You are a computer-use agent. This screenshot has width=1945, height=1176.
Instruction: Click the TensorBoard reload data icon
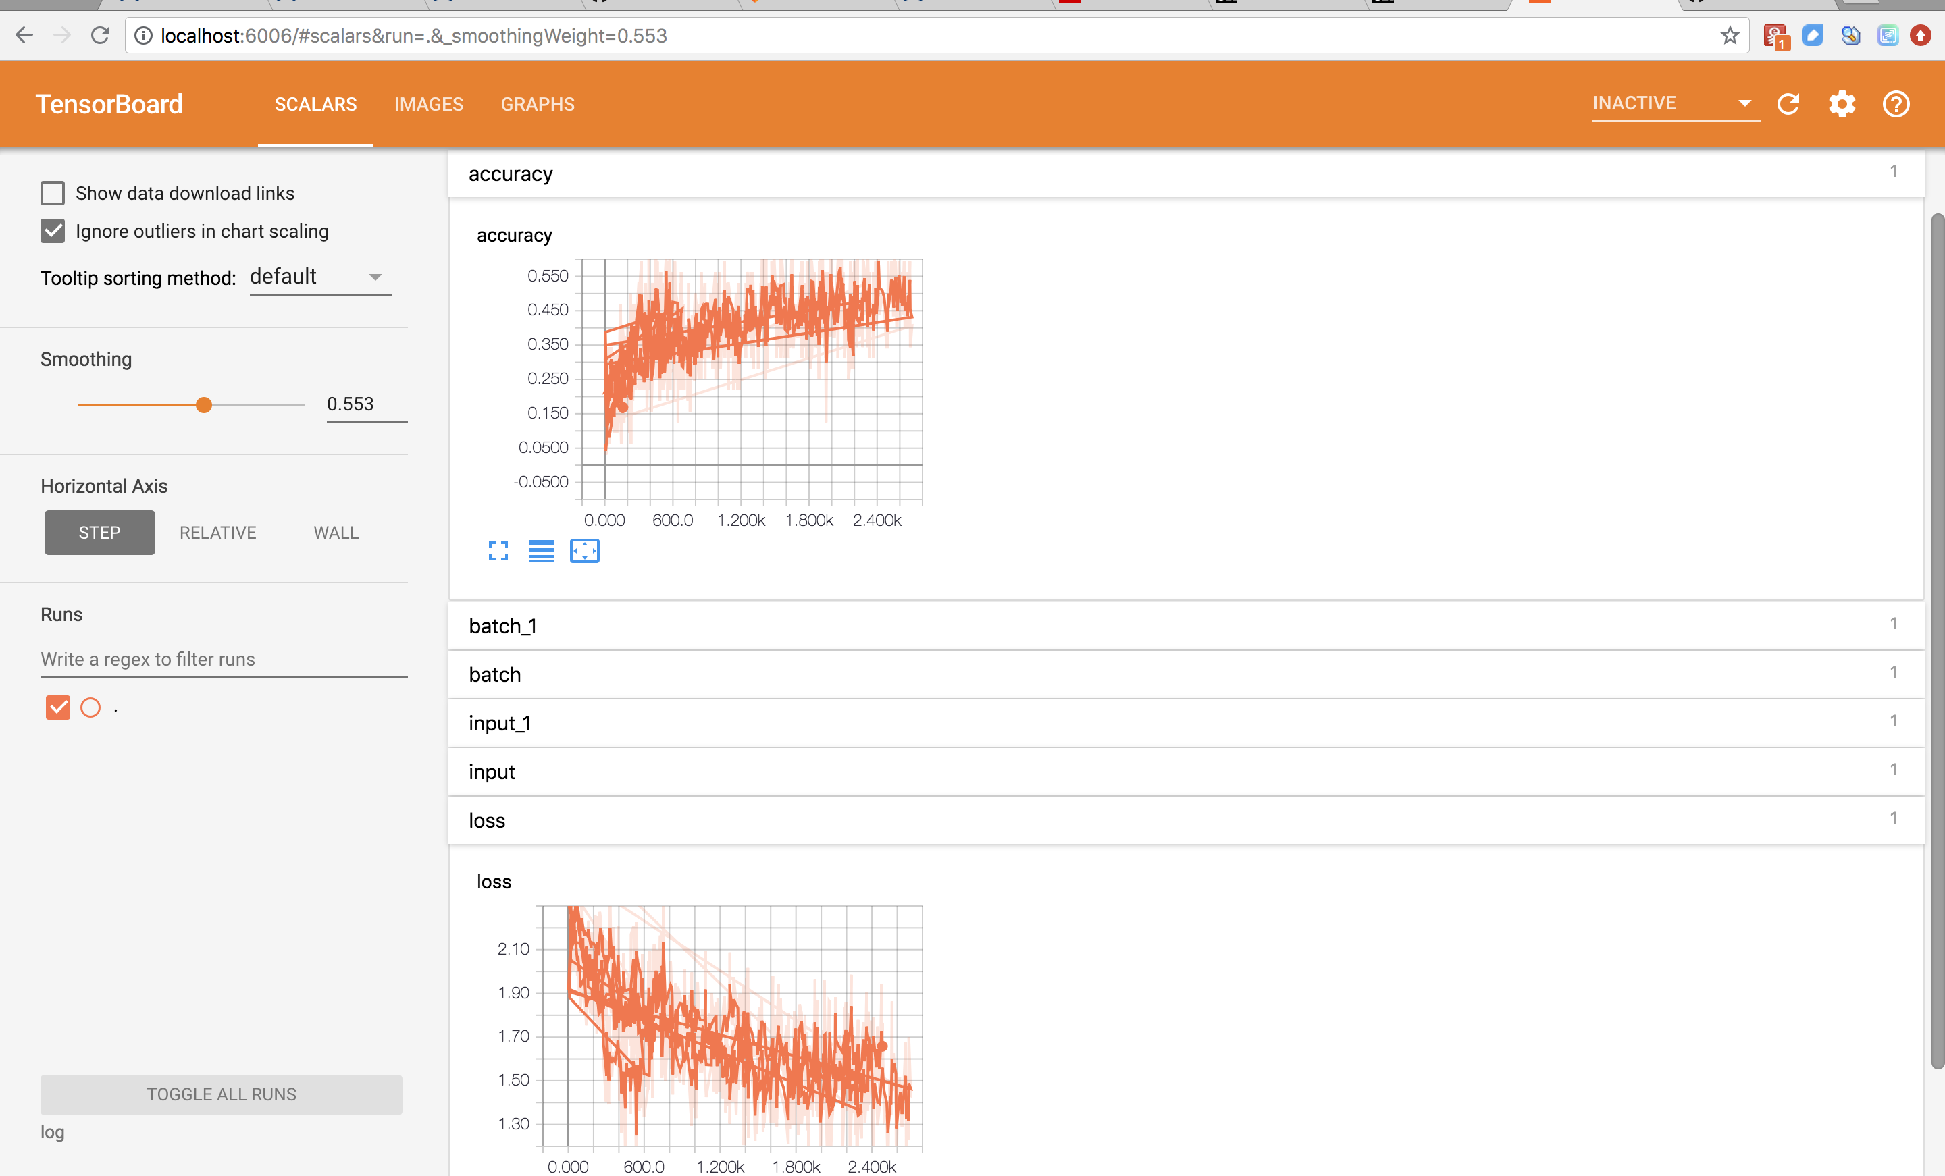pyautogui.click(x=1788, y=104)
